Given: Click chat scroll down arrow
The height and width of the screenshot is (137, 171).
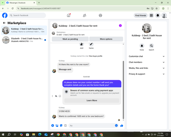Looking at the screenshot, I should click(x=123, y=120).
